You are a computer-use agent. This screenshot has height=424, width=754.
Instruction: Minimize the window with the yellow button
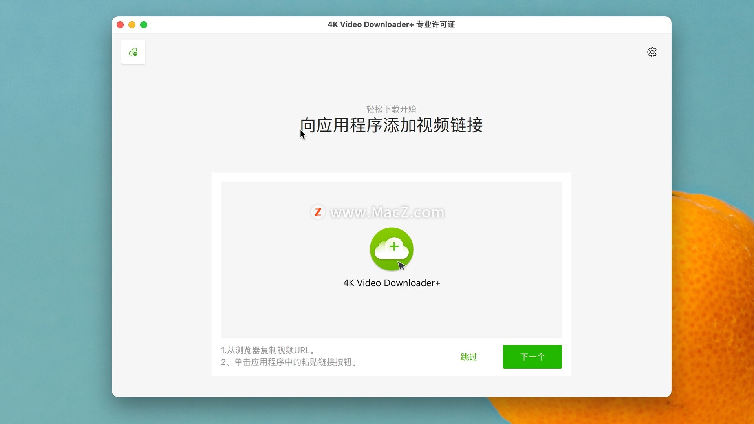click(x=132, y=25)
